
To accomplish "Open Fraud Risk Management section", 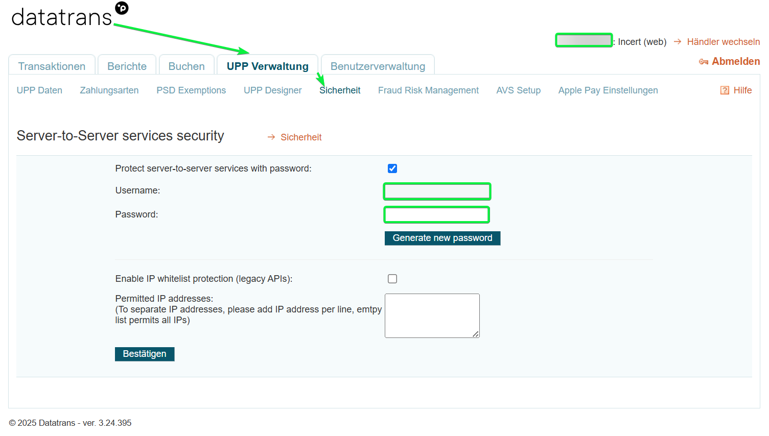I will (x=428, y=90).
